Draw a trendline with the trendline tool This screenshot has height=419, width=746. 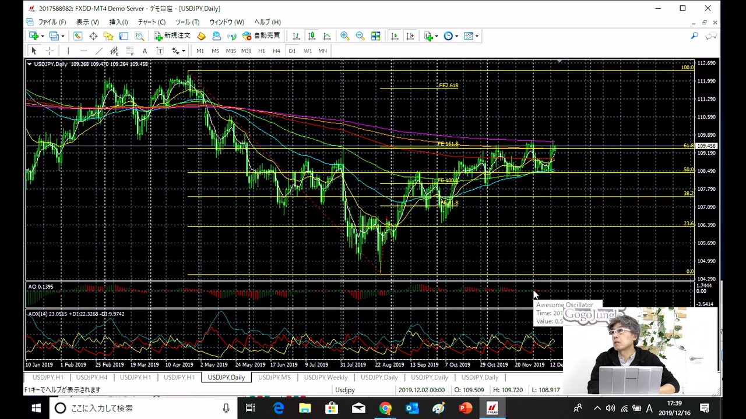pos(98,51)
